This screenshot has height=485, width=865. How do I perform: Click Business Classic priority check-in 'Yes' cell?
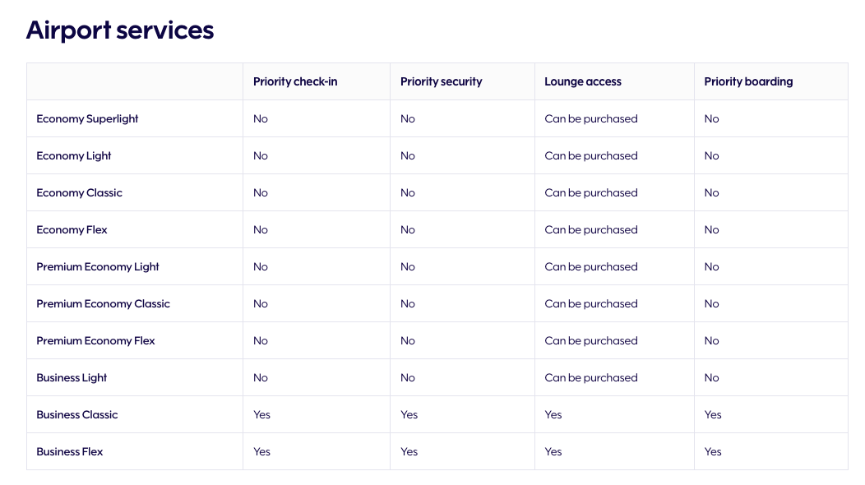[x=261, y=414]
